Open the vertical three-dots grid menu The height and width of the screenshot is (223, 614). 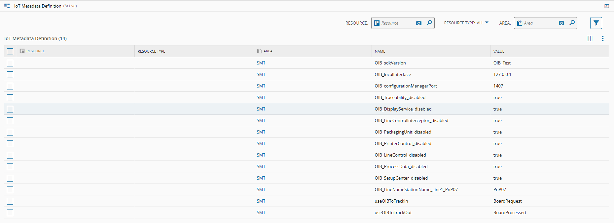tap(603, 38)
